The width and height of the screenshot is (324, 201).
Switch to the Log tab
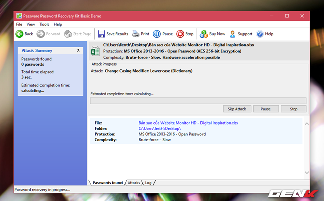148,183
